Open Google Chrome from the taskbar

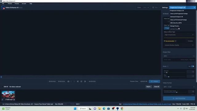click(122, 109)
